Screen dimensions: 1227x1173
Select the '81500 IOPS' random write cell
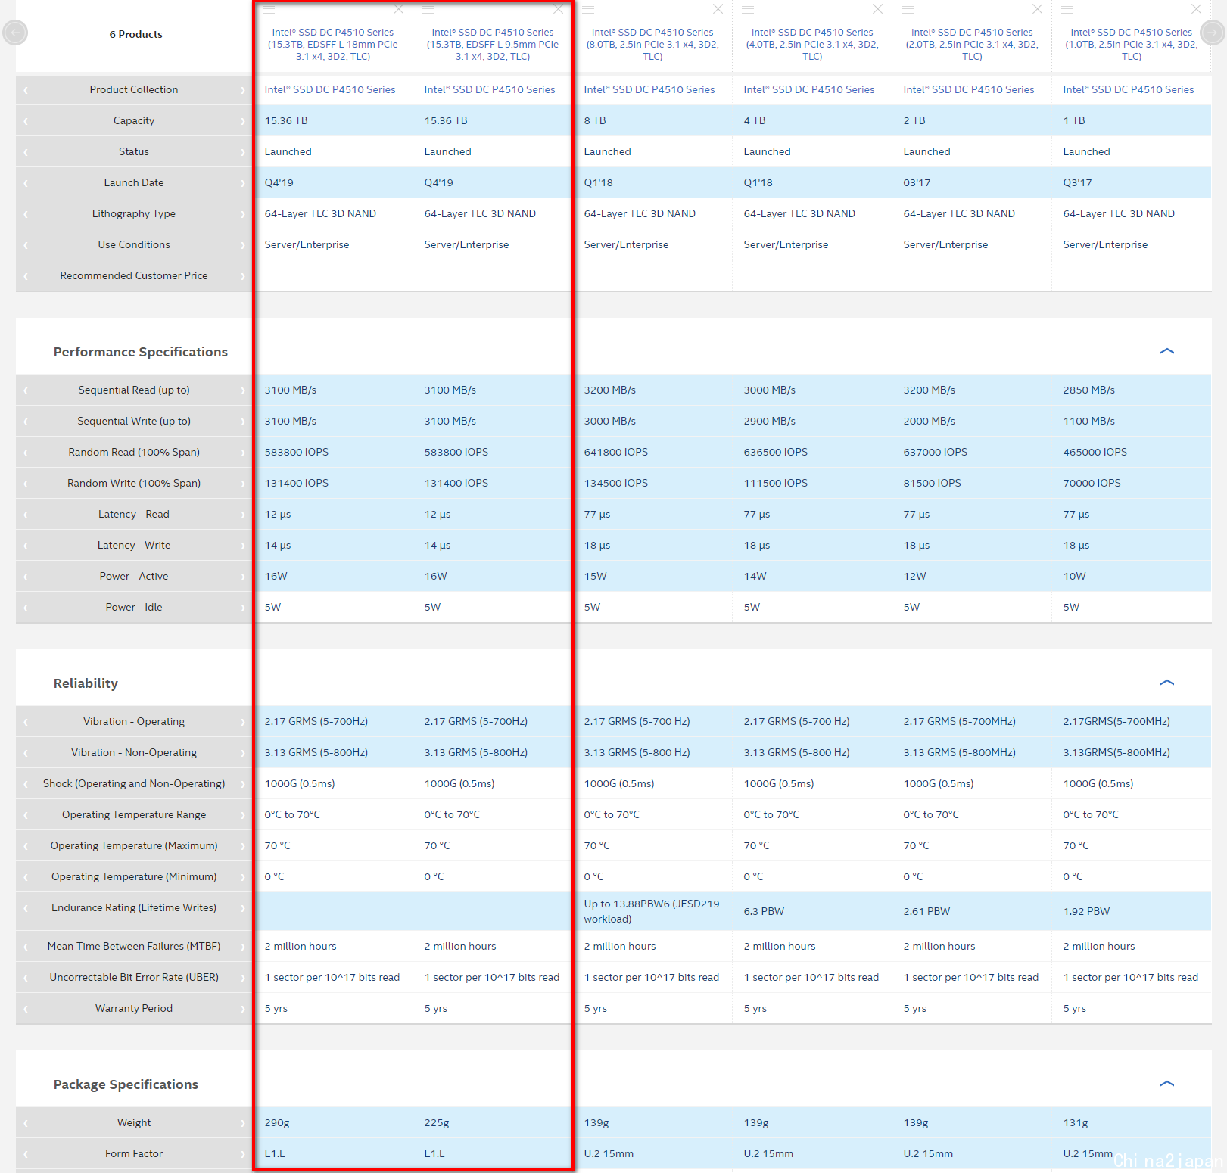[972, 483]
